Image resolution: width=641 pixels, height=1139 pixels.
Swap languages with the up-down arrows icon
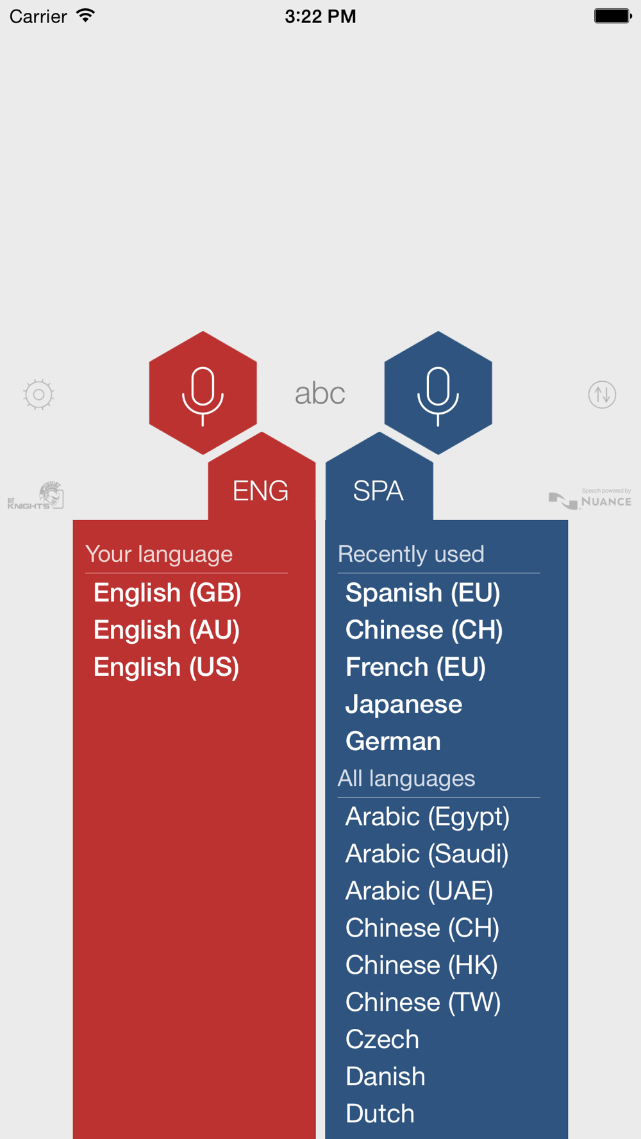pyautogui.click(x=602, y=395)
